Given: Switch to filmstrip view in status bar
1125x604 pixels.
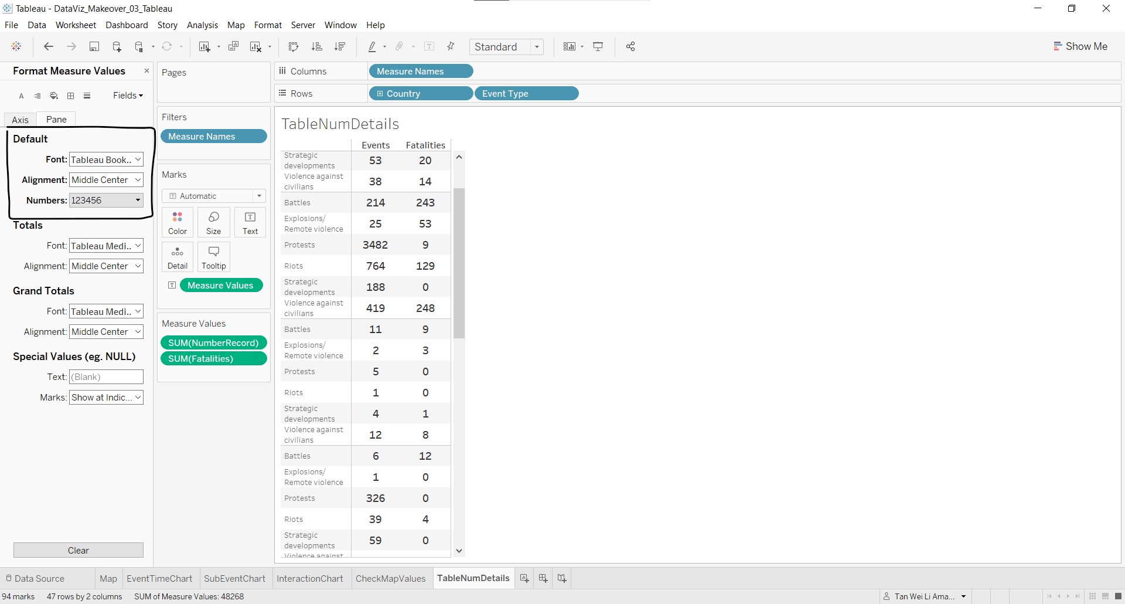Looking at the screenshot, I should 1105,596.
